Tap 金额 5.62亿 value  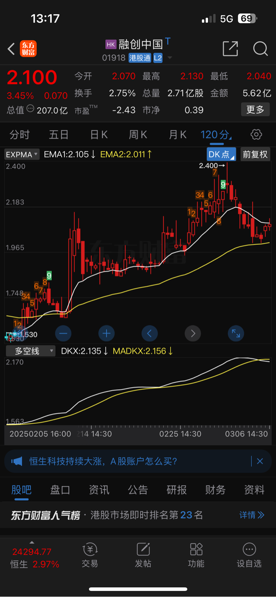click(x=257, y=93)
